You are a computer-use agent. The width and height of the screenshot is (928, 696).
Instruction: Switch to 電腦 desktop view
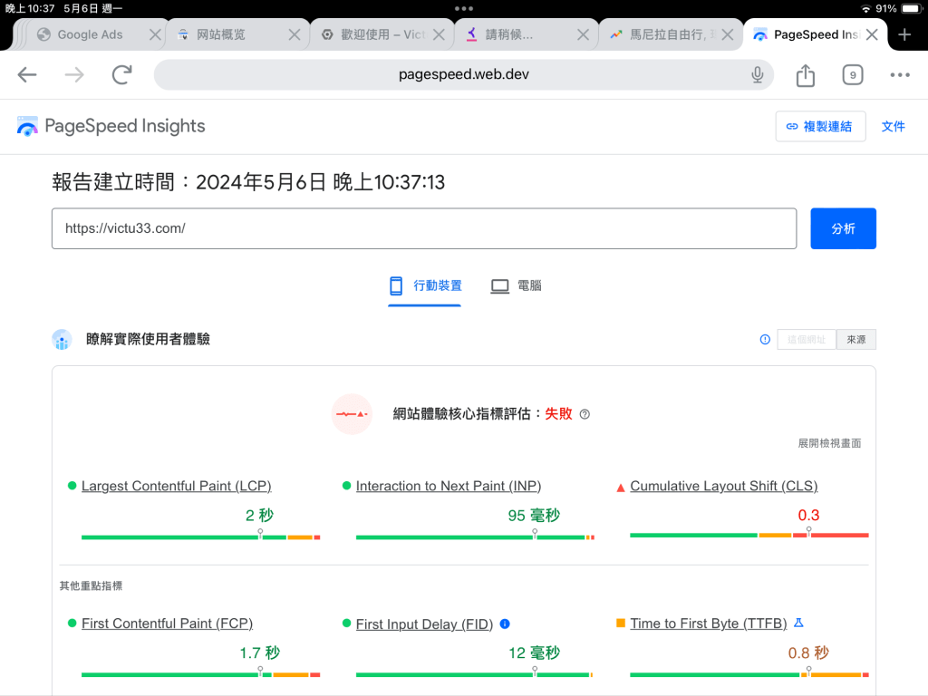coord(516,285)
